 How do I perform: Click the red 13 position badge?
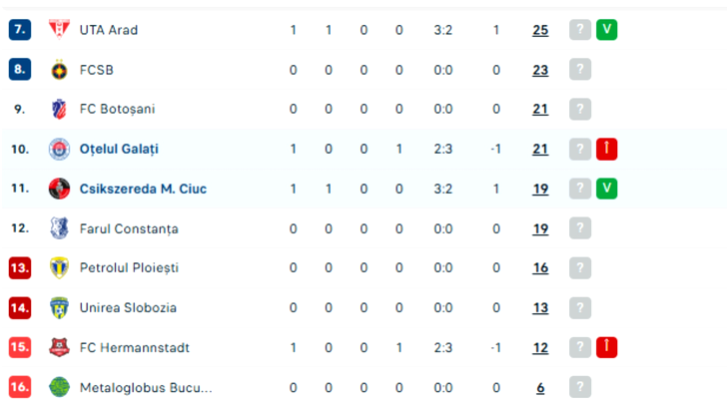coord(20,268)
